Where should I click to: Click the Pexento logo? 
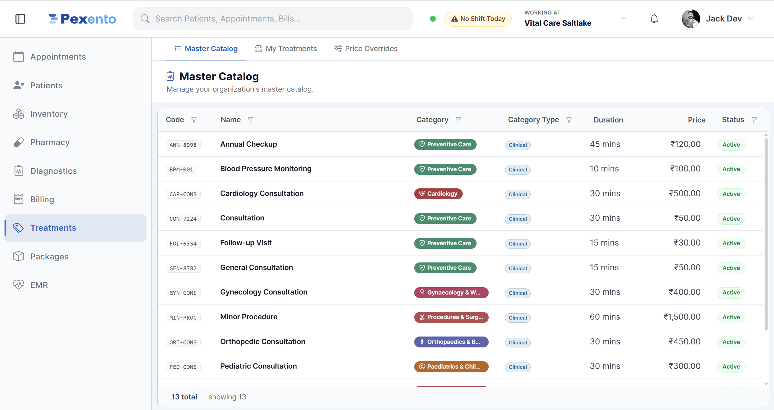[82, 19]
